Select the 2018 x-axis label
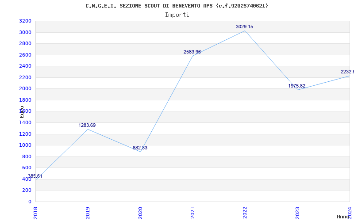Image resolution: width=354 pixels, height=221 pixels. 35,213
